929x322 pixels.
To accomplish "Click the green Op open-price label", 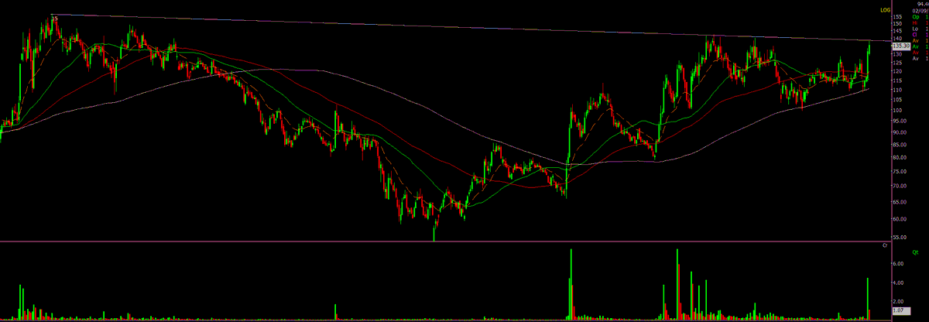I will click(x=915, y=17).
